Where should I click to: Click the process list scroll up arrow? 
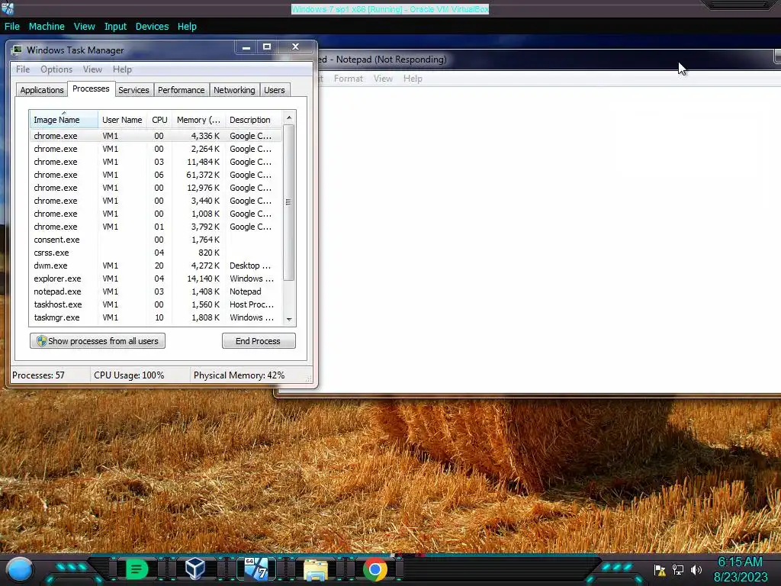pos(289,118)
